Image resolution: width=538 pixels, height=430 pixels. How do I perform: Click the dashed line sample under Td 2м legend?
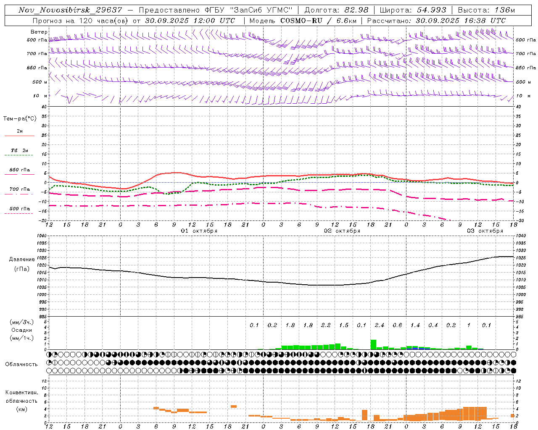(x=18, y=155)
